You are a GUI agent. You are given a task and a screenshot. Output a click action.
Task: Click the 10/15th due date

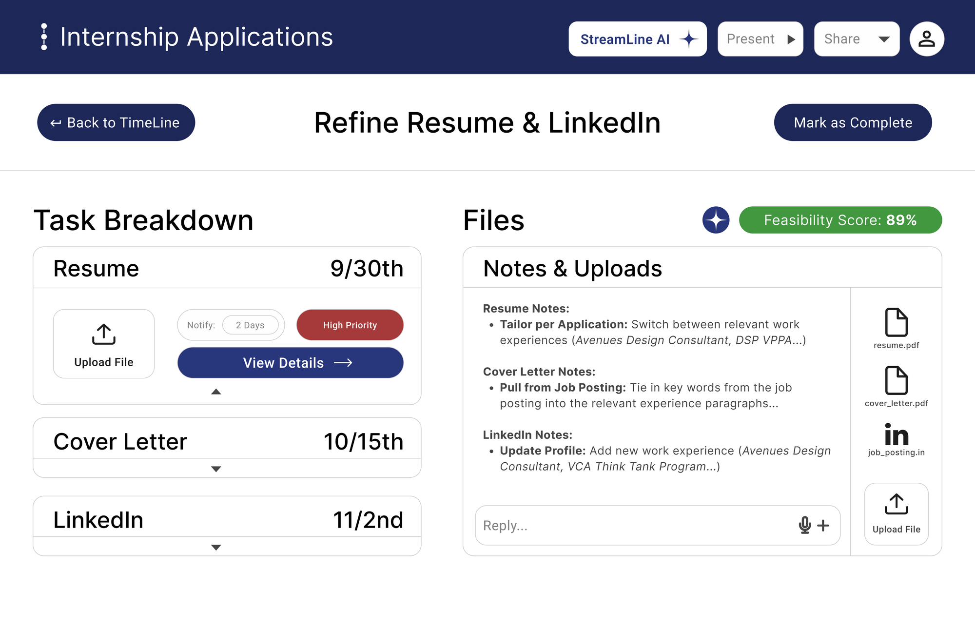click(x=364, y=442)
